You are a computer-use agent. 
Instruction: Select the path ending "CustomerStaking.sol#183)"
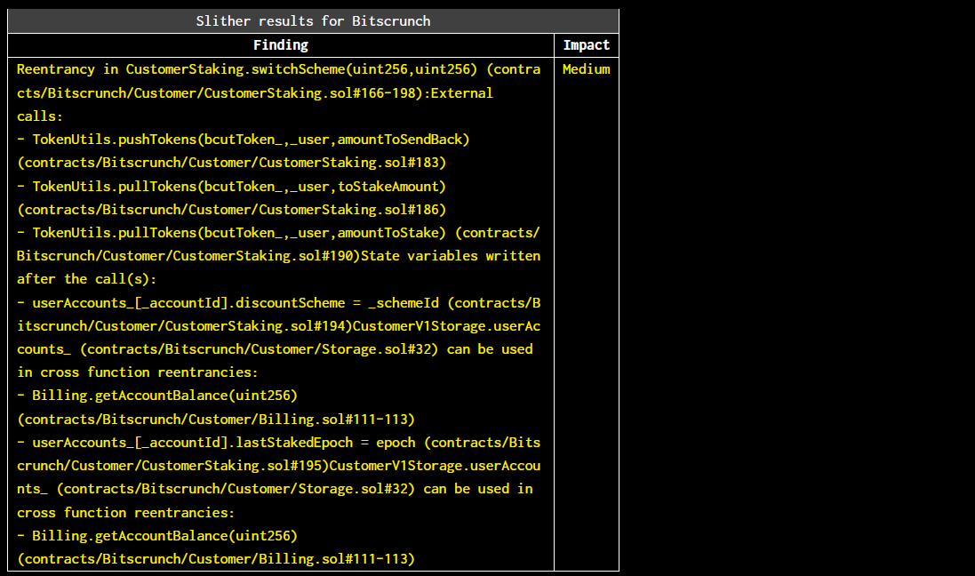[231, 163]
